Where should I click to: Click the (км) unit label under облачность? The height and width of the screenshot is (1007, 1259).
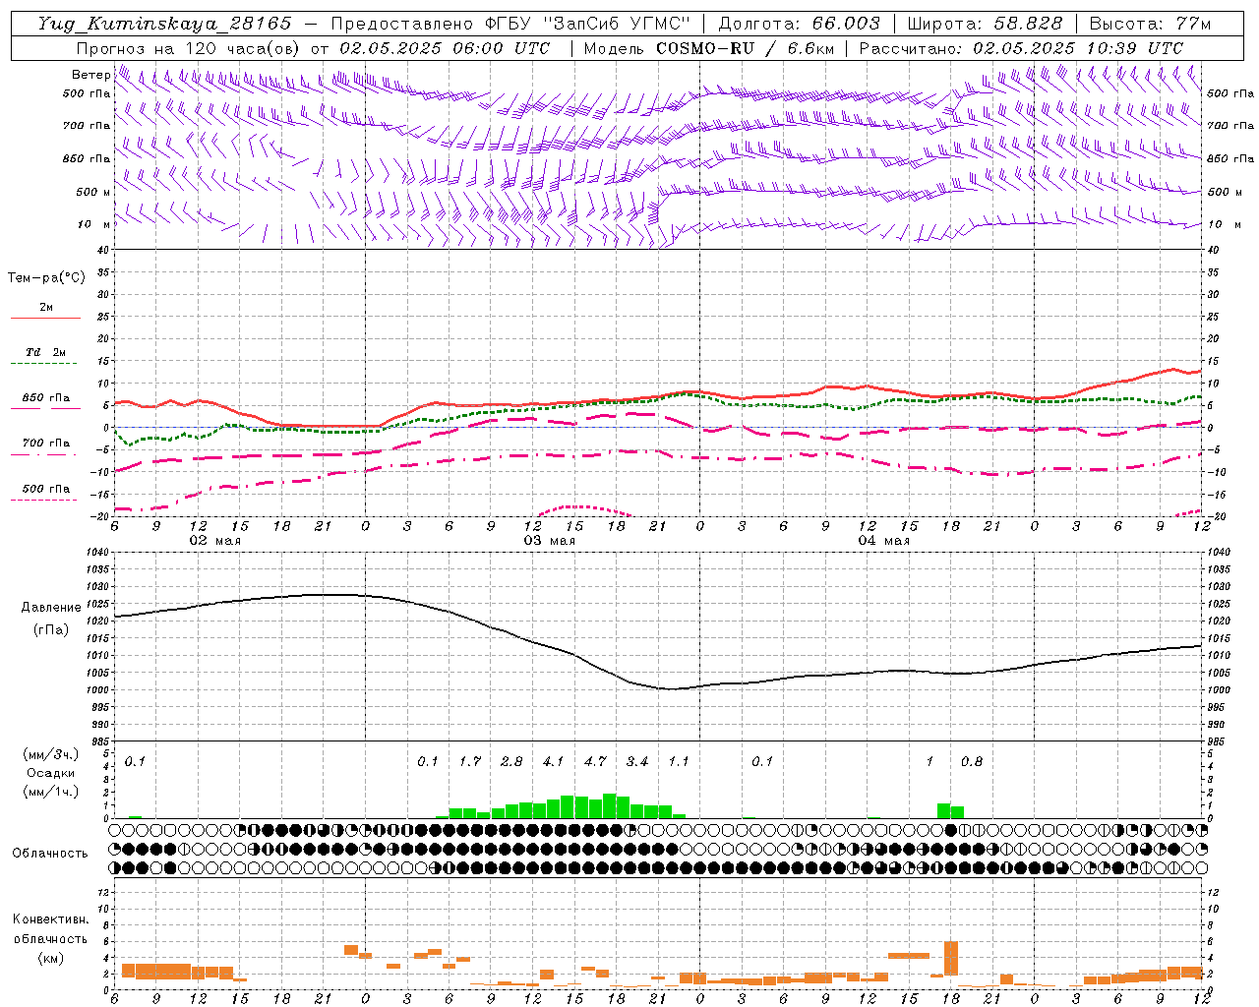(50, 957)
